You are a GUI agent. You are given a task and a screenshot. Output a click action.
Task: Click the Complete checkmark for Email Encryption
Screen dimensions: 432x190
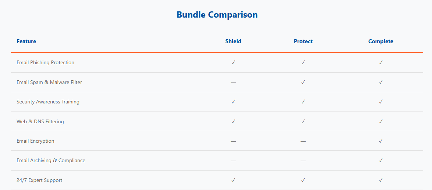point(381,141)
